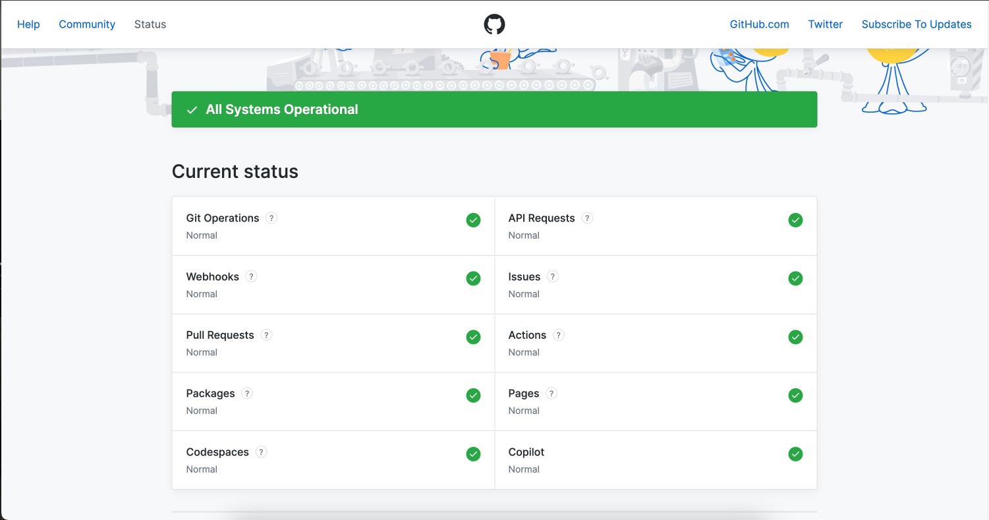Open the Twitter link
The height and width of the screenshot is (520, 989).
coord(826,24)
